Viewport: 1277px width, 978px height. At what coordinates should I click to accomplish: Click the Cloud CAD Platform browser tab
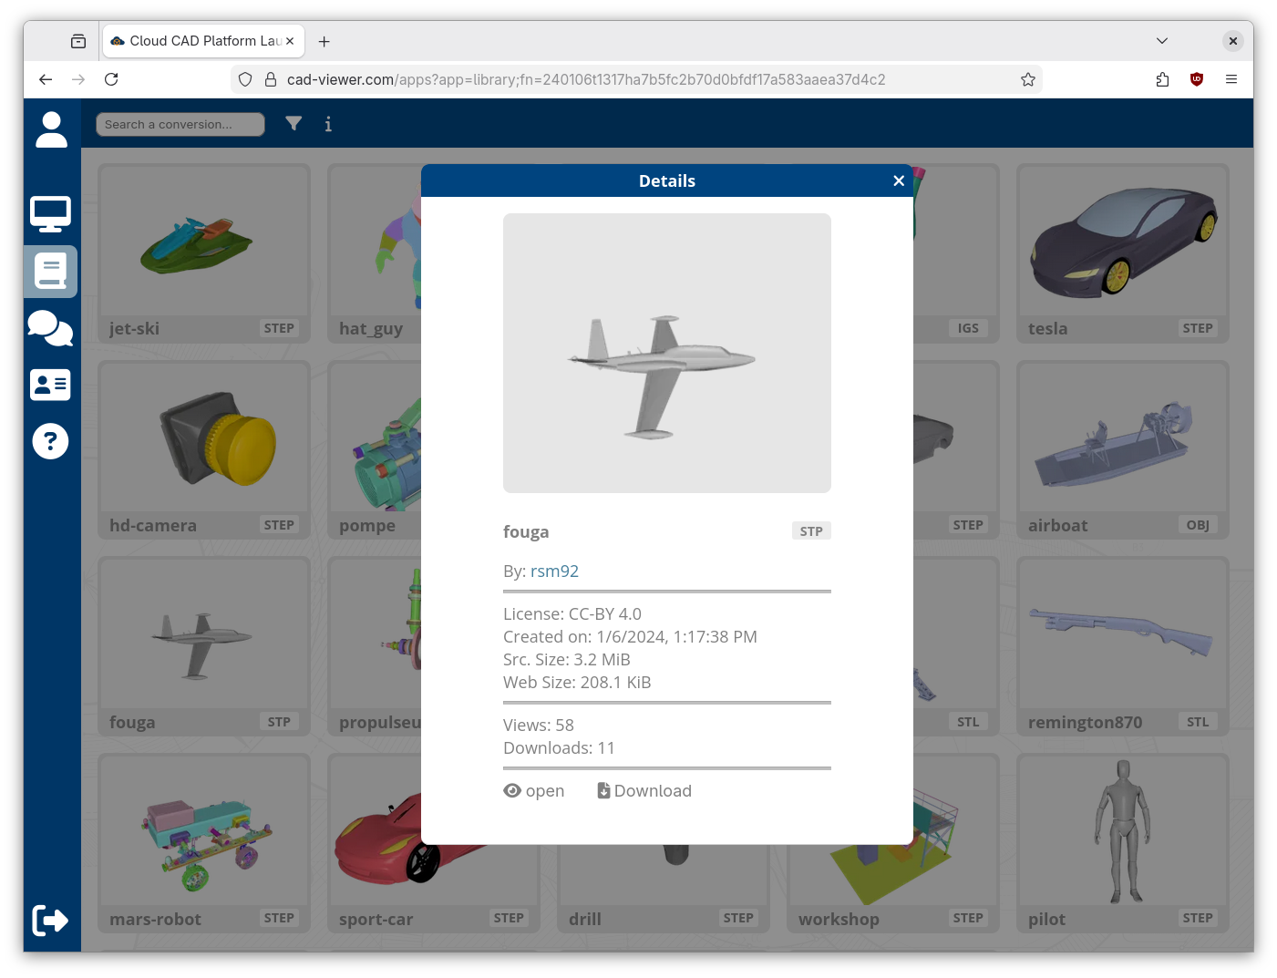(202, 41)
